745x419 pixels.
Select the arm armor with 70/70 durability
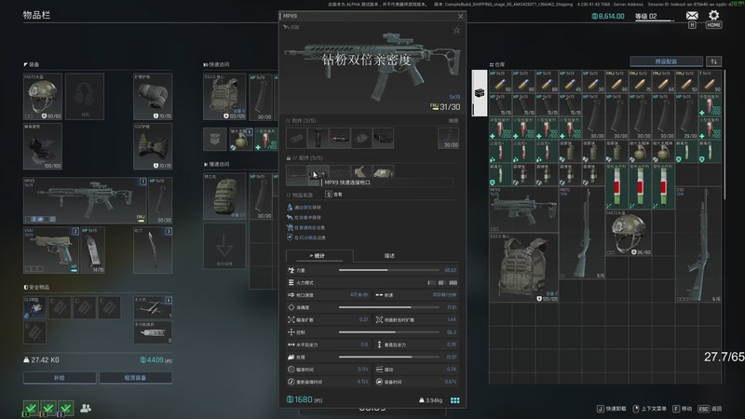[153, 97]
